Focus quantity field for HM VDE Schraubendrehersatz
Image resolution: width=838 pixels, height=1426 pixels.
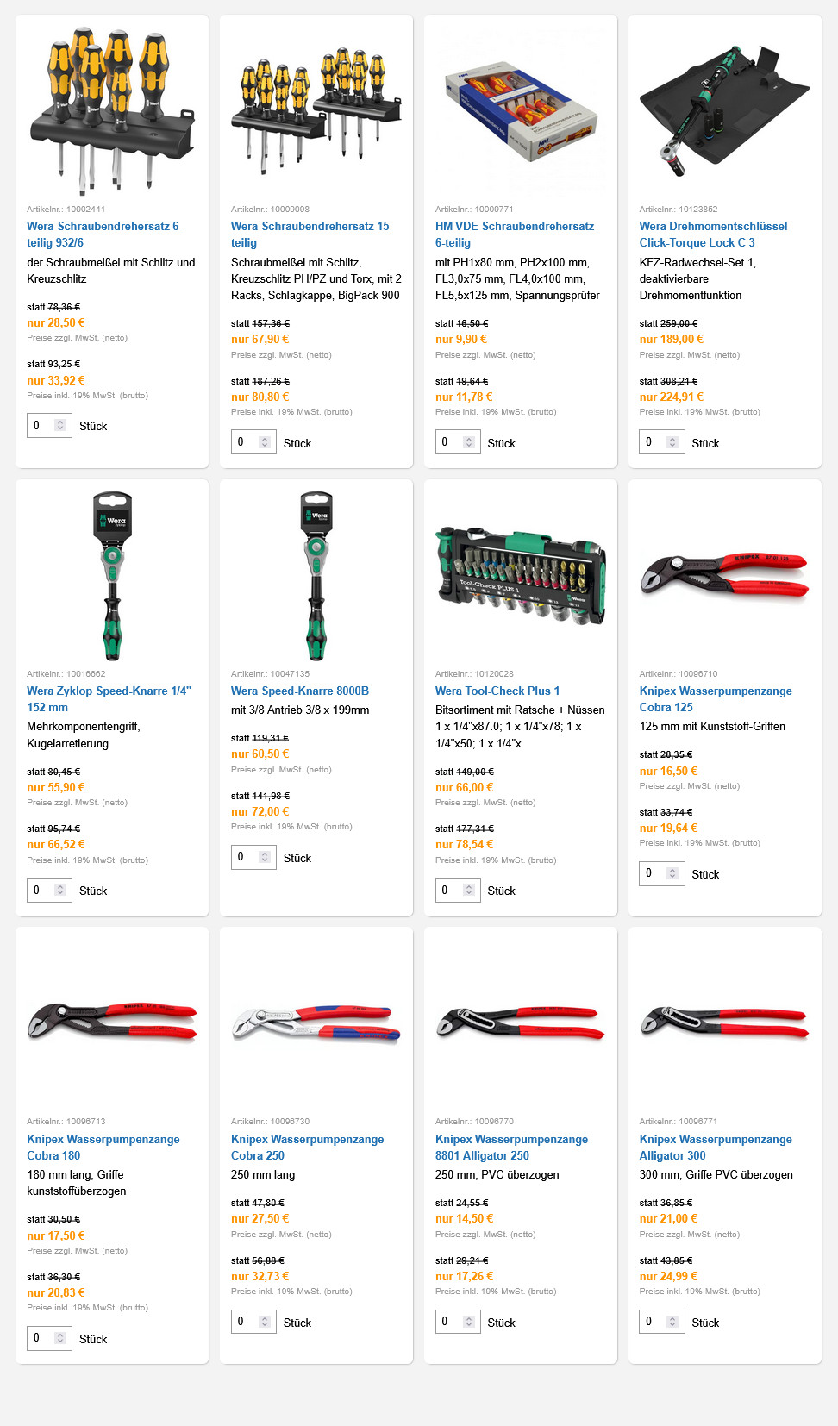[457, 442]
